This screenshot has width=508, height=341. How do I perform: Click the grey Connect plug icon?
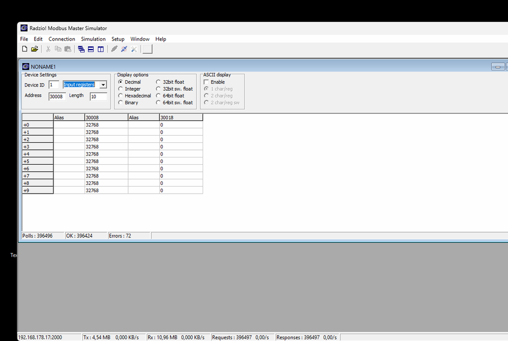click(x=114, y=49)
